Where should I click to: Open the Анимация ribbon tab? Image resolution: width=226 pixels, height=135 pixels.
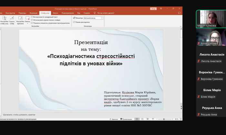(33, 13)
